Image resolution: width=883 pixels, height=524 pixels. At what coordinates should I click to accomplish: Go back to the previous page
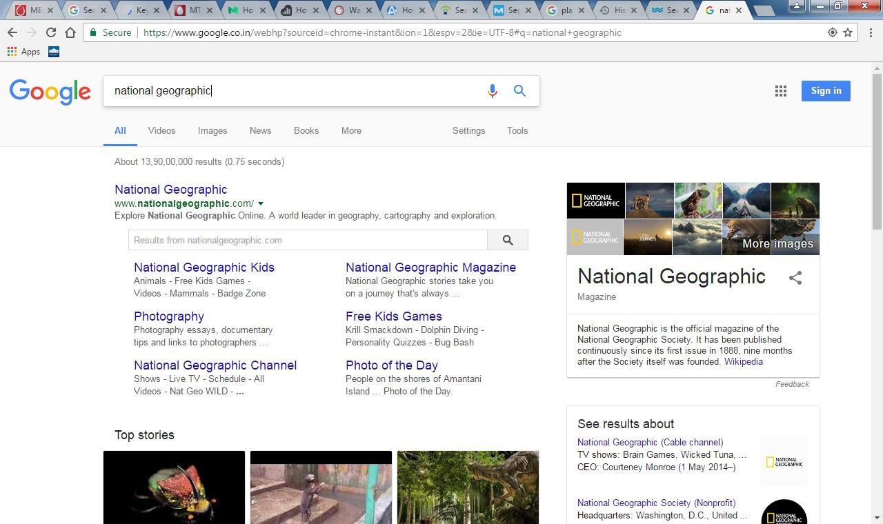tap(12, 32)
